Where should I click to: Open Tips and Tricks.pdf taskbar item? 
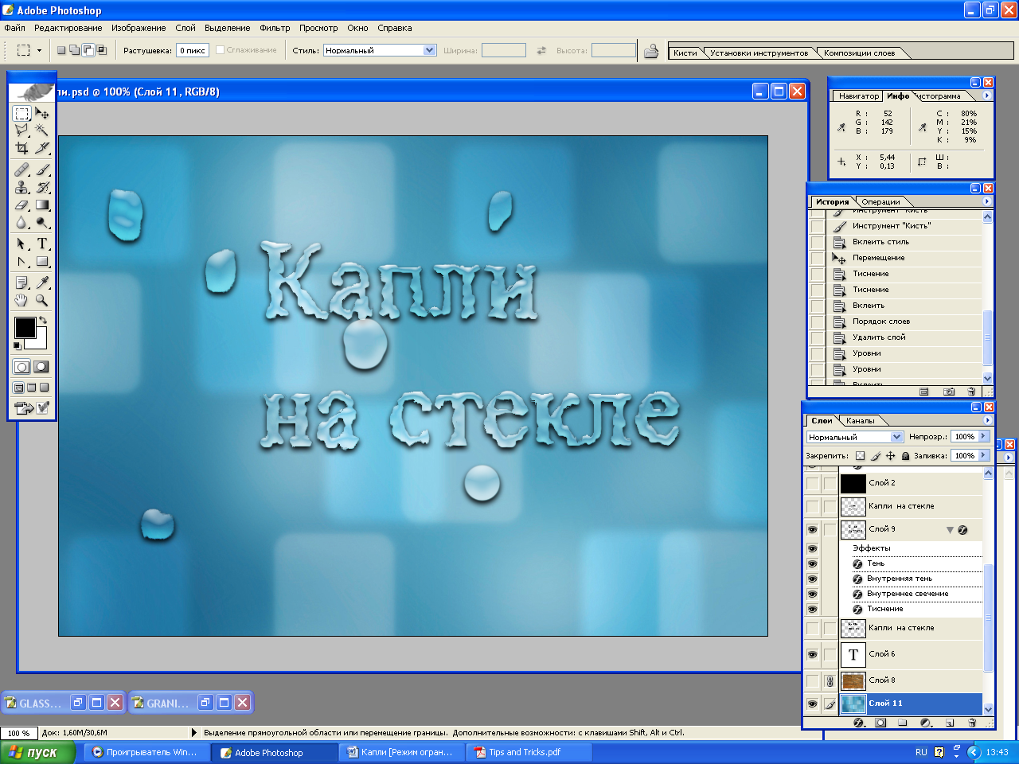click(529, 752)
